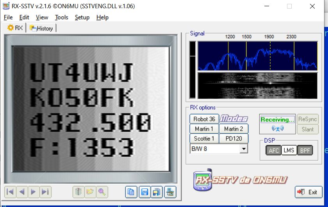Click the received SSTV image preview
Image resolution: width=328 pixels, height=207 pixels.
pos(91,109)
